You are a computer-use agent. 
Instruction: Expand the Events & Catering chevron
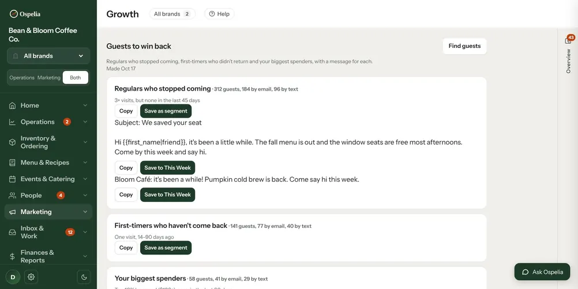pos(85,179)
